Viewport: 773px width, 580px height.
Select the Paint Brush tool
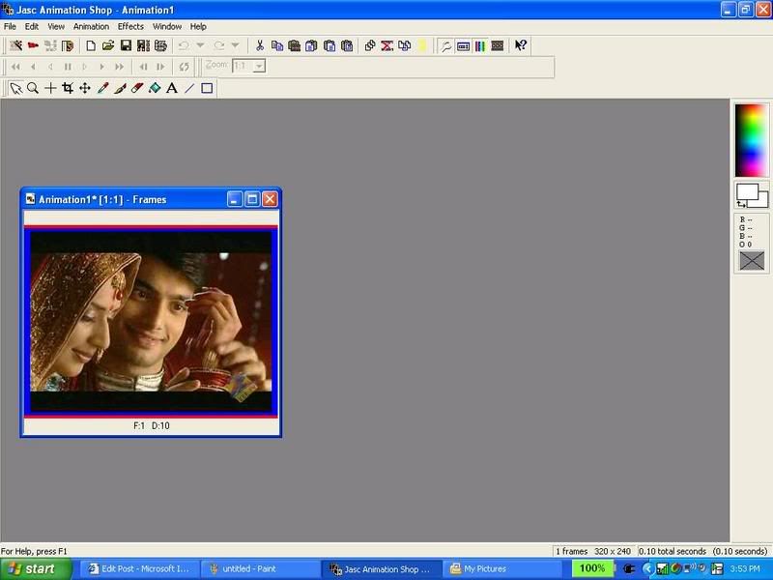coord(120,88)
